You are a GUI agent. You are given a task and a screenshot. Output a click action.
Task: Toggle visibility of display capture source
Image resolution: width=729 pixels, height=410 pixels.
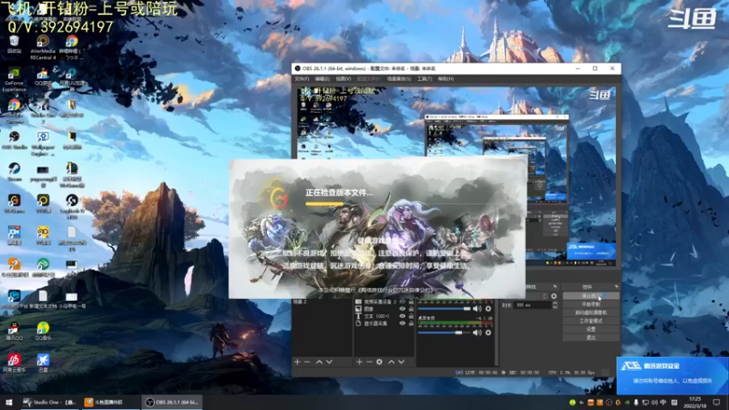(x=402, y=323)
